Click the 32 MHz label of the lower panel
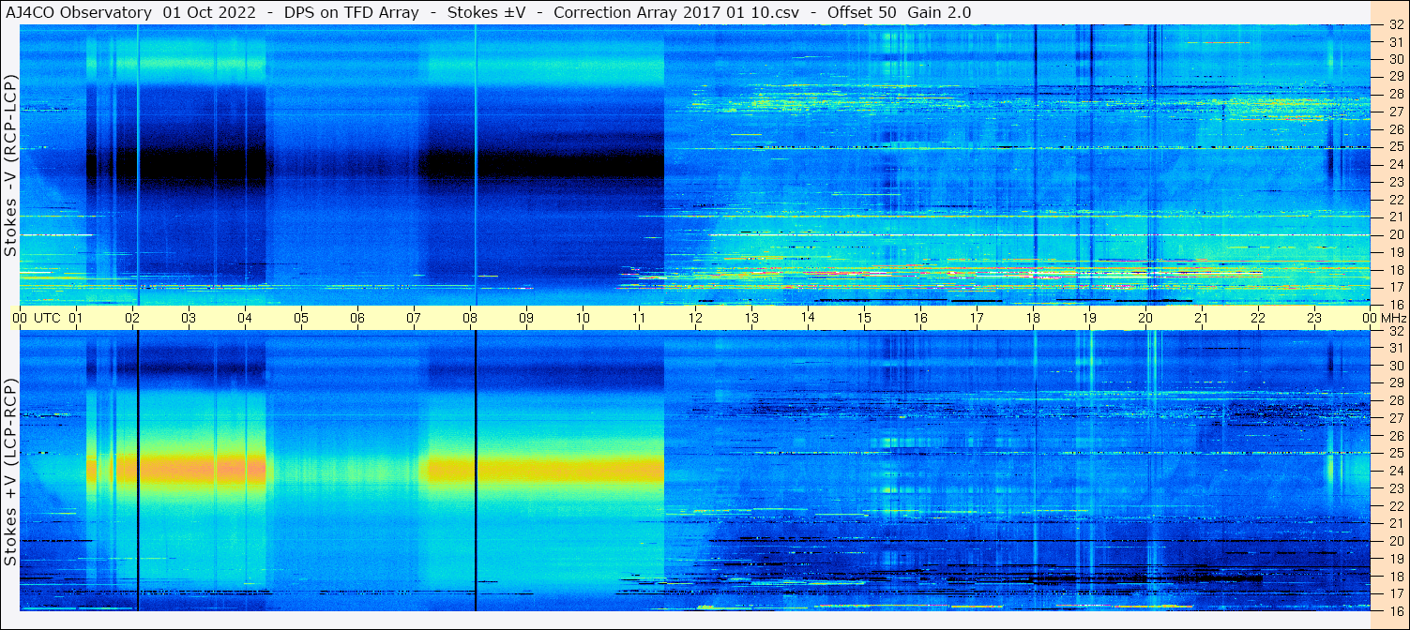Viewport: 1410px width, 630px height. (1395, 330)
